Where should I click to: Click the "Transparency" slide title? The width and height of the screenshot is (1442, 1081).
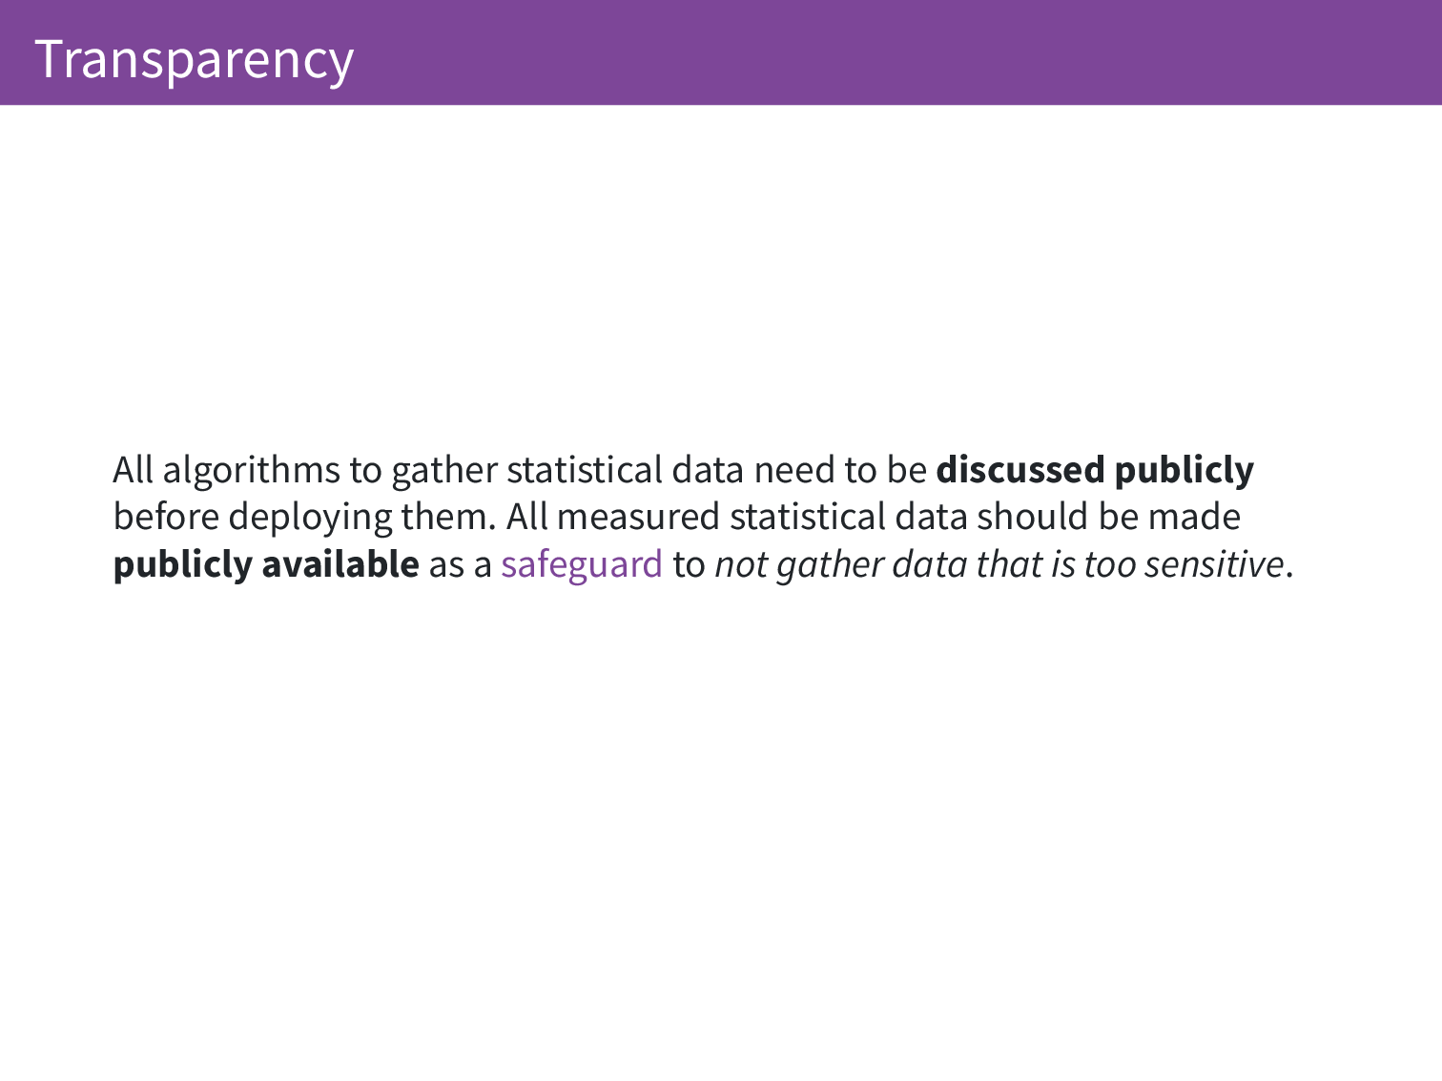click(194, 59)
